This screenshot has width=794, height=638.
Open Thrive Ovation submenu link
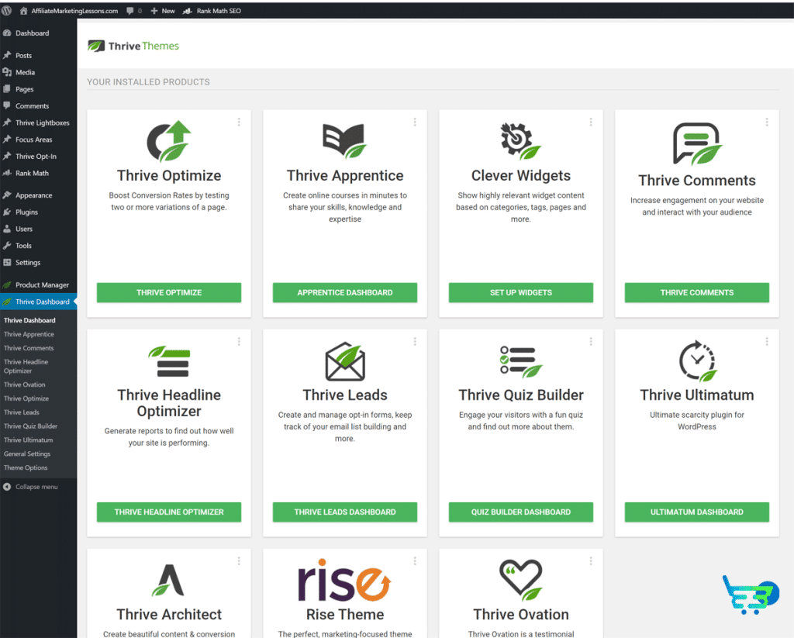coord(25,385)
